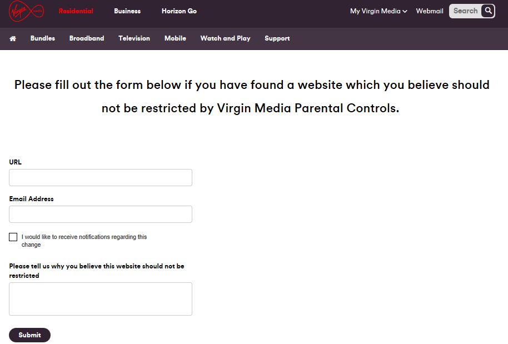This screenshot has width=508, height=344.
Task: Click the reason for unrestricting text area
Action: click(101, 299)
